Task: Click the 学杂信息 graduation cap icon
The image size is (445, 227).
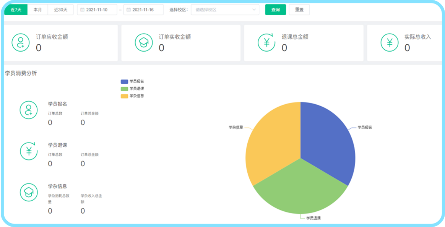Action: pos(29,192)
